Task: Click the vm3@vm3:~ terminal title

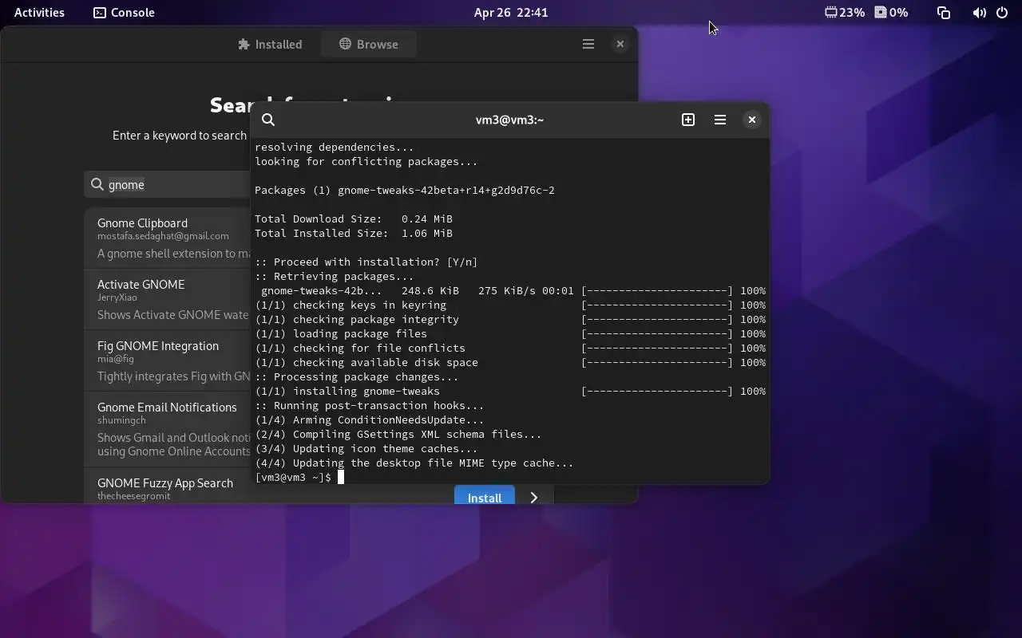Action: pos(509,120)
